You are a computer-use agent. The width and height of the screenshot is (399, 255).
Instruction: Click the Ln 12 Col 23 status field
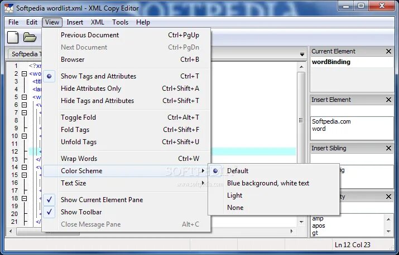pyautogui.click(x=353, y=245)
